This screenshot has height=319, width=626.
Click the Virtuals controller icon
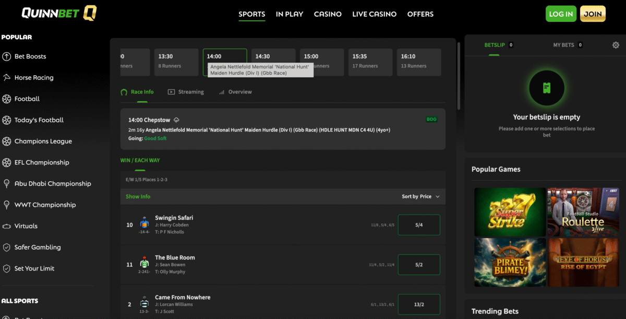click(x=7, y=226)
